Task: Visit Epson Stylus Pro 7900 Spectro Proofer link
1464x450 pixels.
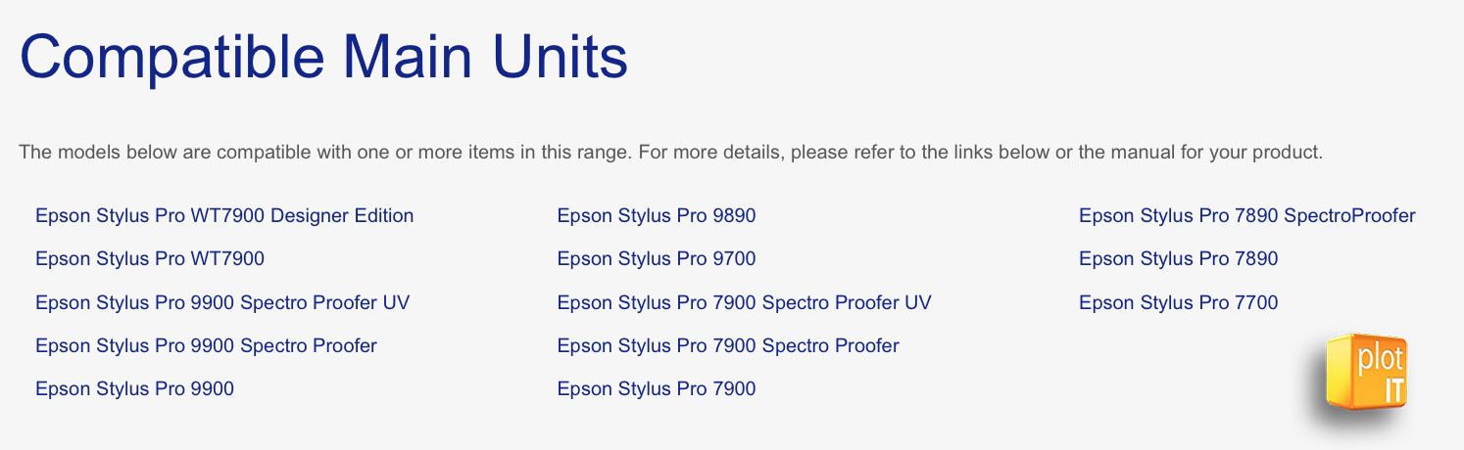Action: tap(728, 345)
